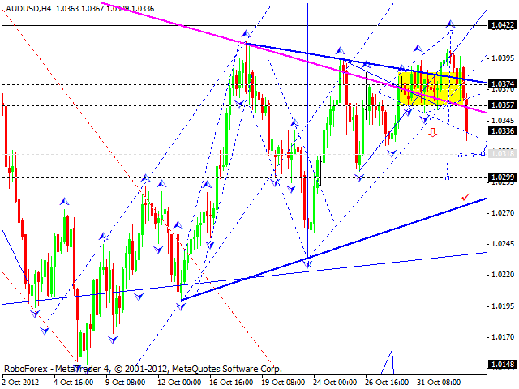The width and height of the screenshot is (519, 389).
Task: Click the small square target marker near 1.0318
Action: pyautogui.click(x=483, y=154)
